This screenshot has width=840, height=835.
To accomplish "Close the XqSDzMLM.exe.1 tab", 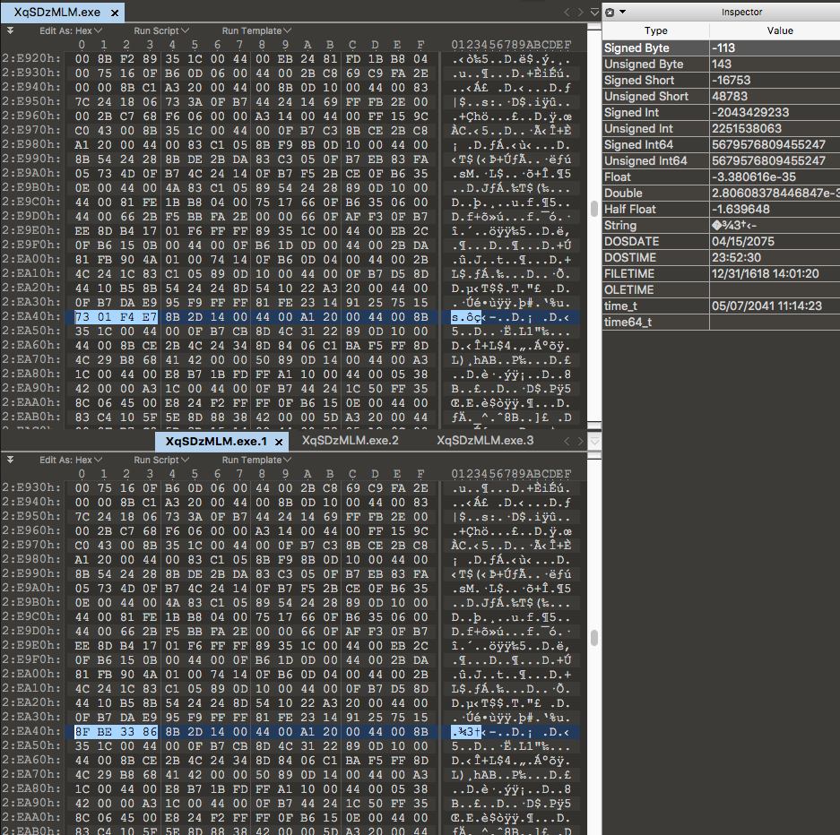I will 279,442.
